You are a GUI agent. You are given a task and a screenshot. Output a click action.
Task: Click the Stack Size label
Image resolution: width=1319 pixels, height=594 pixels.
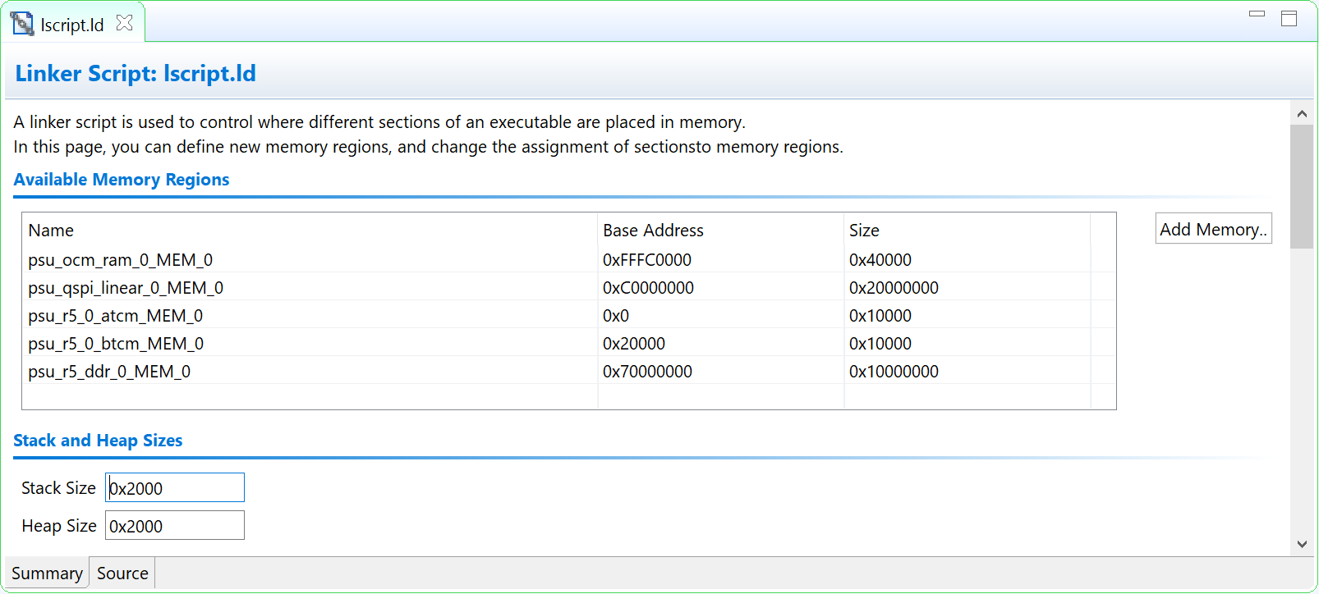(x=58, y=488)
